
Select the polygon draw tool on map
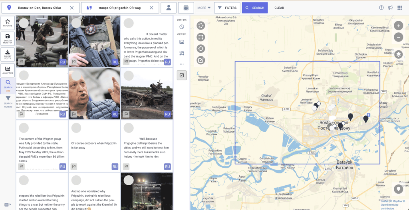pyautogui.click(x=201, y=26)
